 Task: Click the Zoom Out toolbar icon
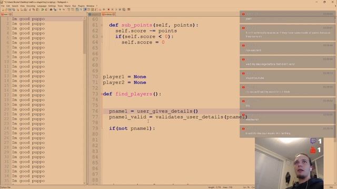tap(64, 9)
